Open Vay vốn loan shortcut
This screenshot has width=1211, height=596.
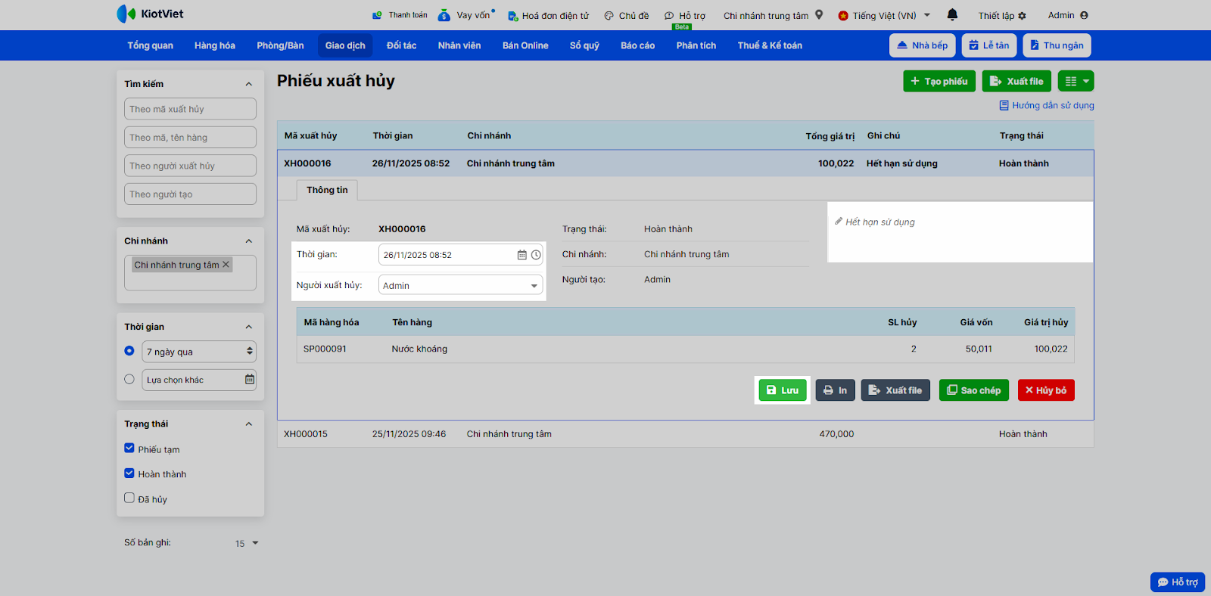point(466,15)
